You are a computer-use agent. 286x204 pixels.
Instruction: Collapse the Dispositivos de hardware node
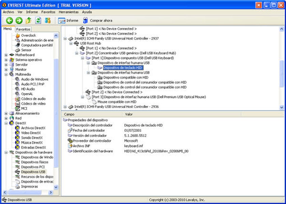[6, 153]
